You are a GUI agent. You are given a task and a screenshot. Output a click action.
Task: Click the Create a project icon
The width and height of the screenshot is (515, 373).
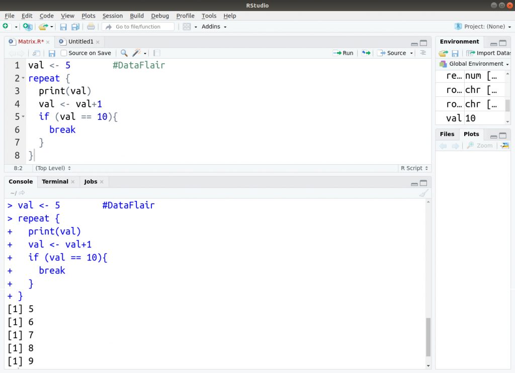point(28,27)
